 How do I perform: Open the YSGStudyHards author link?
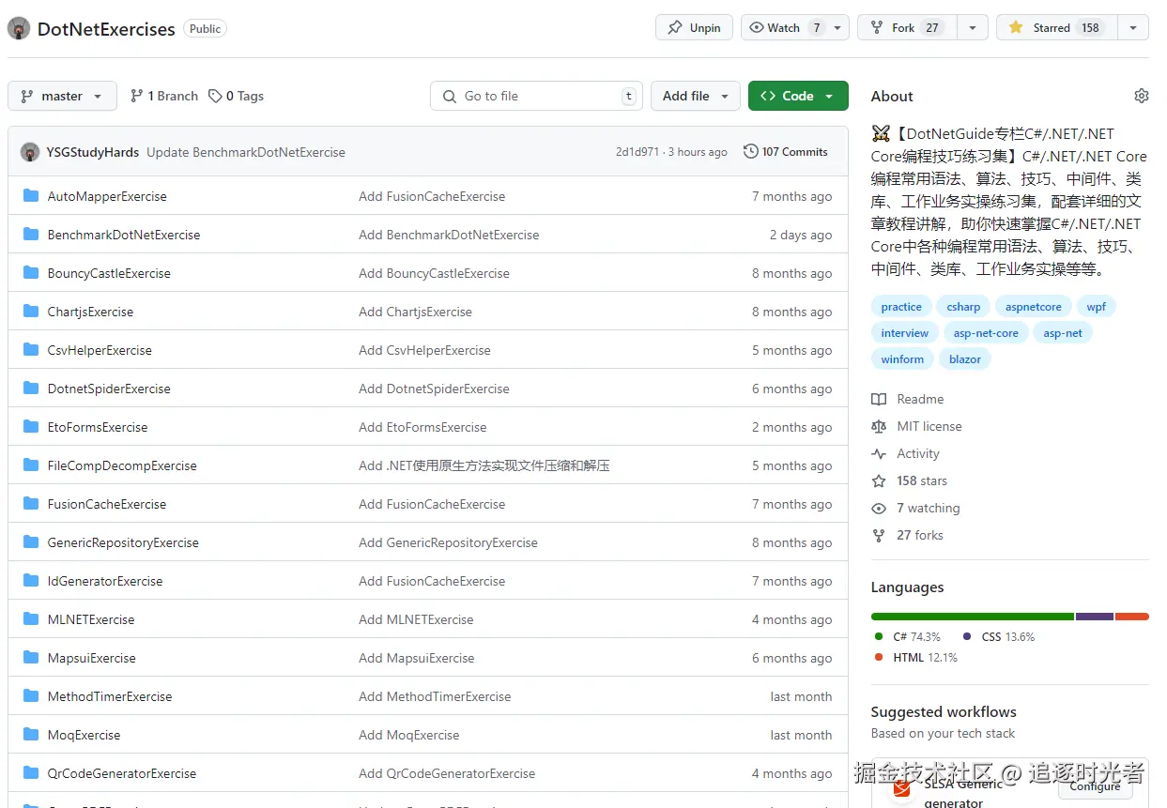[93, 152]
